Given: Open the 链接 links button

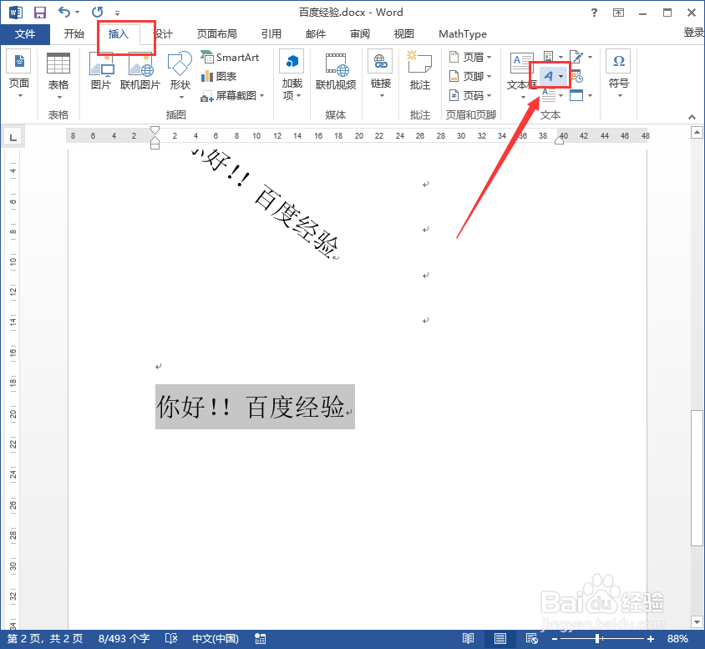Looking at the screenshot, I should (381, 74).
